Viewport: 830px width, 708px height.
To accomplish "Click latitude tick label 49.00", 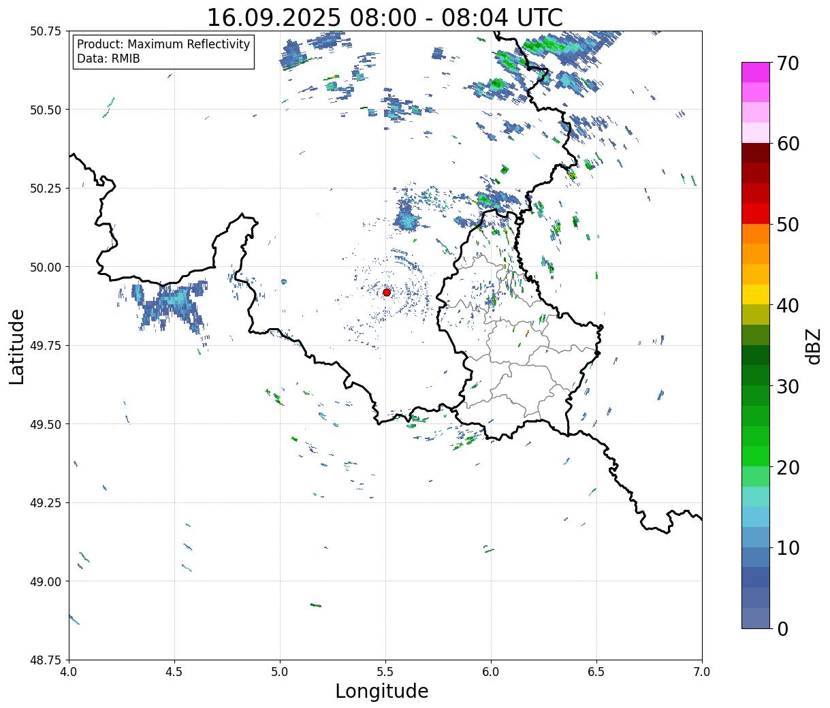I will pyautogui.click(x=46, y=581).
